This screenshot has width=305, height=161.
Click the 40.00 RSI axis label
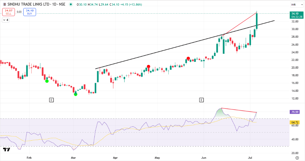(295, 139)
